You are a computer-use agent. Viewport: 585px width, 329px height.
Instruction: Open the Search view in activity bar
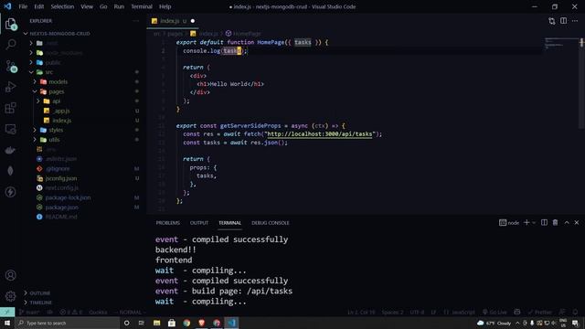coord(10,45)
